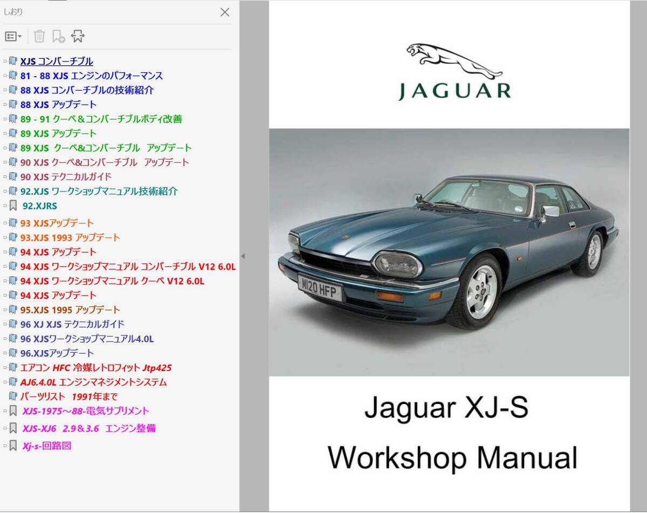Expand the 93 XJSアップデート bookmark node
Viewport: 647px width, 513px height.
5,223
